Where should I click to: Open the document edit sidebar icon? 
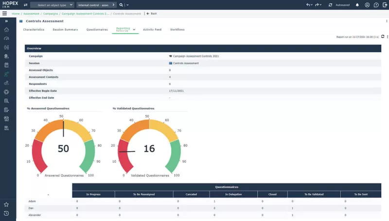pos(6,110)
